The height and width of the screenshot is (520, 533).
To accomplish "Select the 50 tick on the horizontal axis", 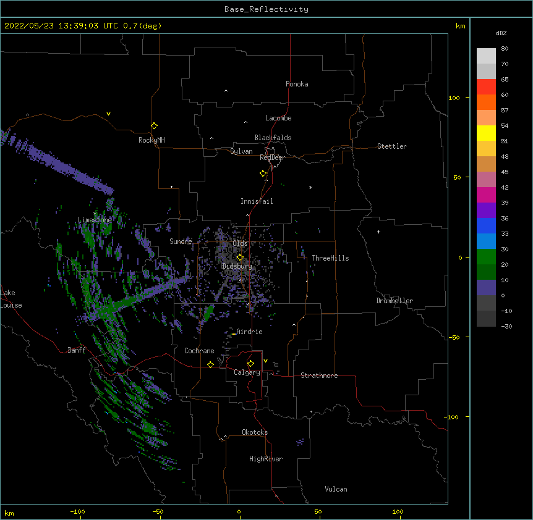I will pos(318,512).
